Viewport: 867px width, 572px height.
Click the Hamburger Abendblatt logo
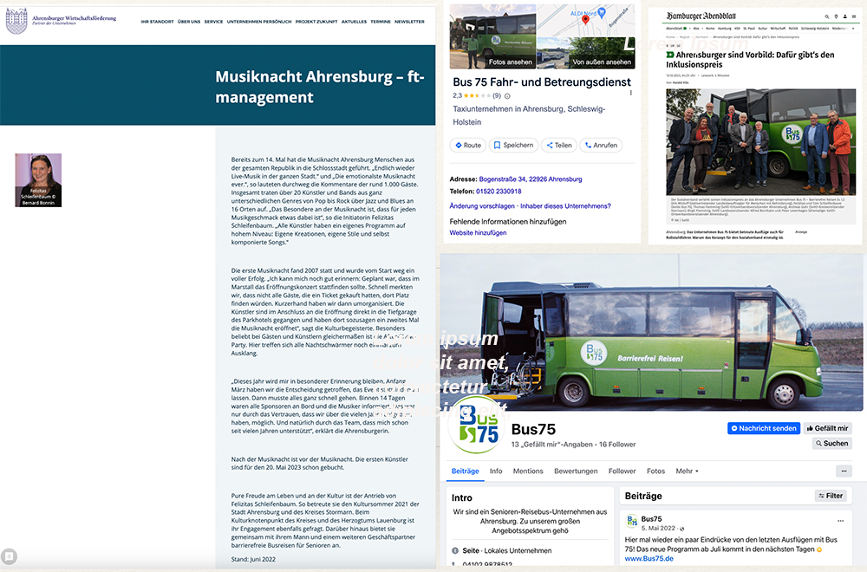click(701, 16)
